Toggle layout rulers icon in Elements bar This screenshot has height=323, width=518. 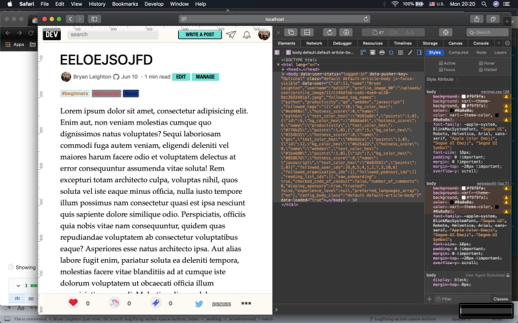pyautogui.click(x=363, y=52)
